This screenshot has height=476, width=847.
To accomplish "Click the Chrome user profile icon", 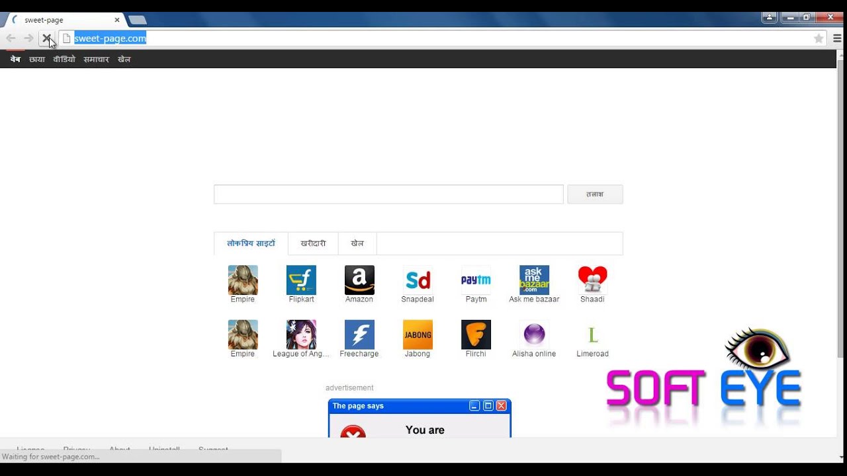I will (x=769, y=17).
